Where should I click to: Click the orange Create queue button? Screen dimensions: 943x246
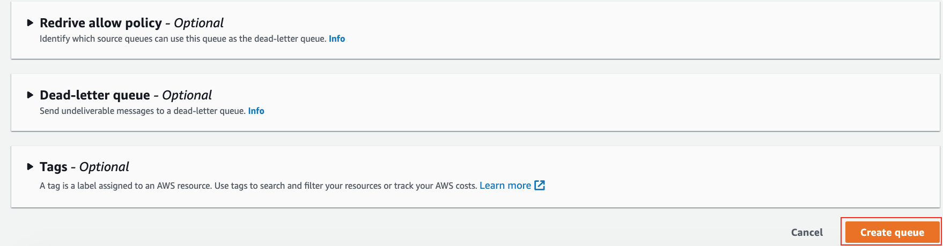(892, 232)
